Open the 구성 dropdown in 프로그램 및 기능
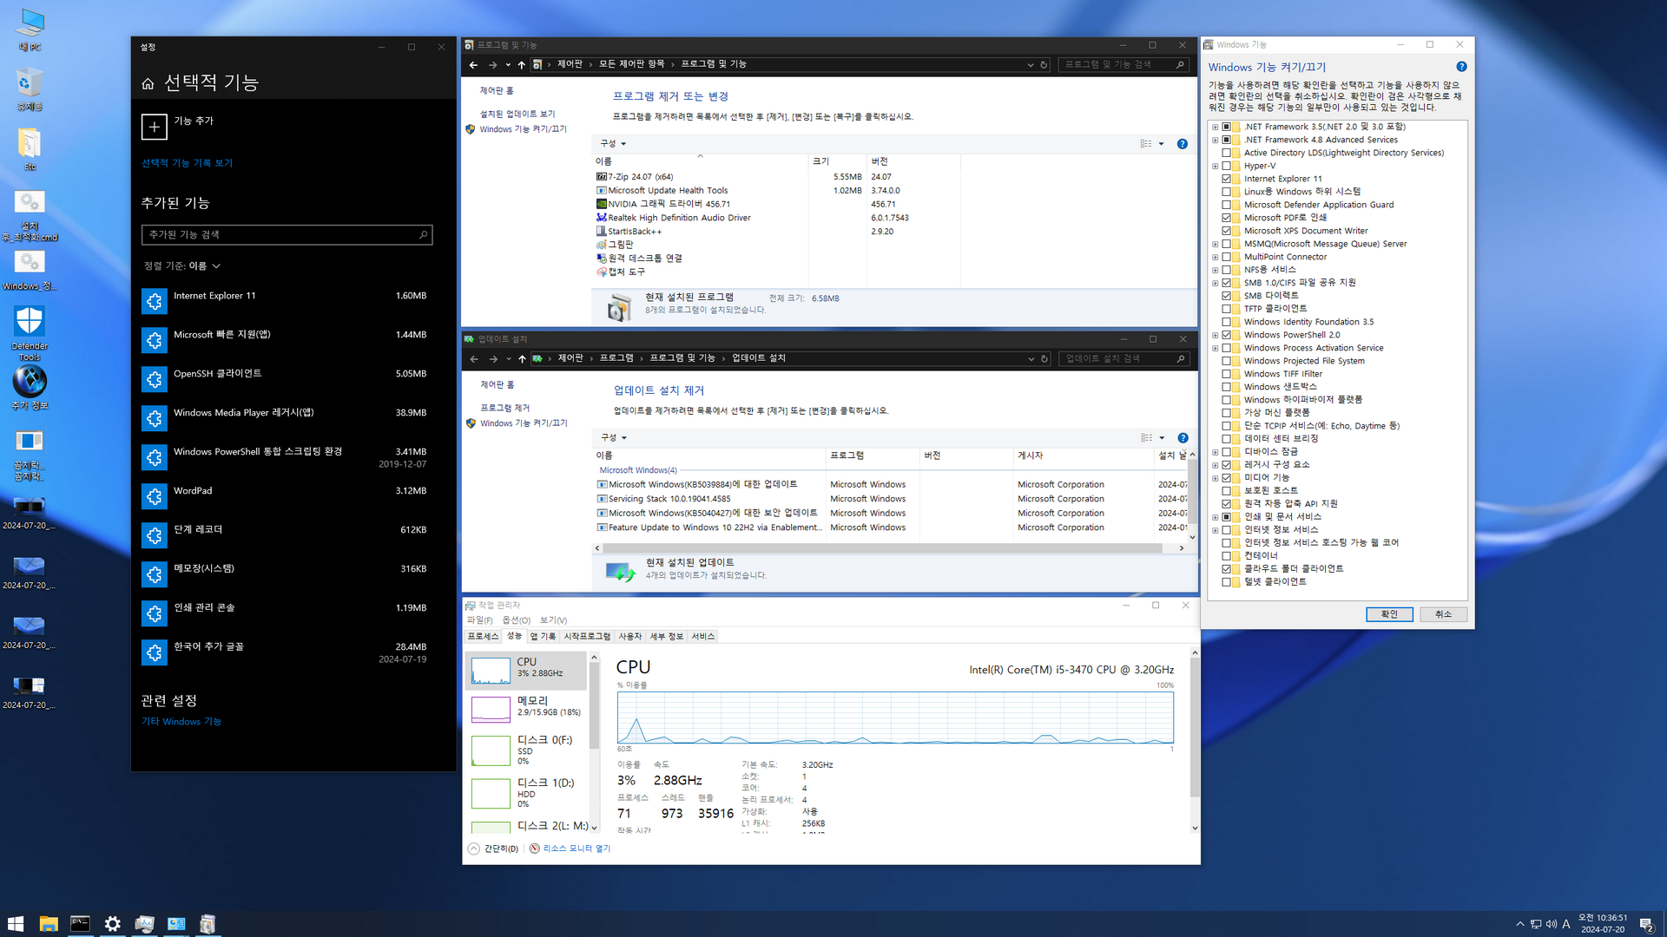Screen dimensions: 1667x937 click(613, 144)
